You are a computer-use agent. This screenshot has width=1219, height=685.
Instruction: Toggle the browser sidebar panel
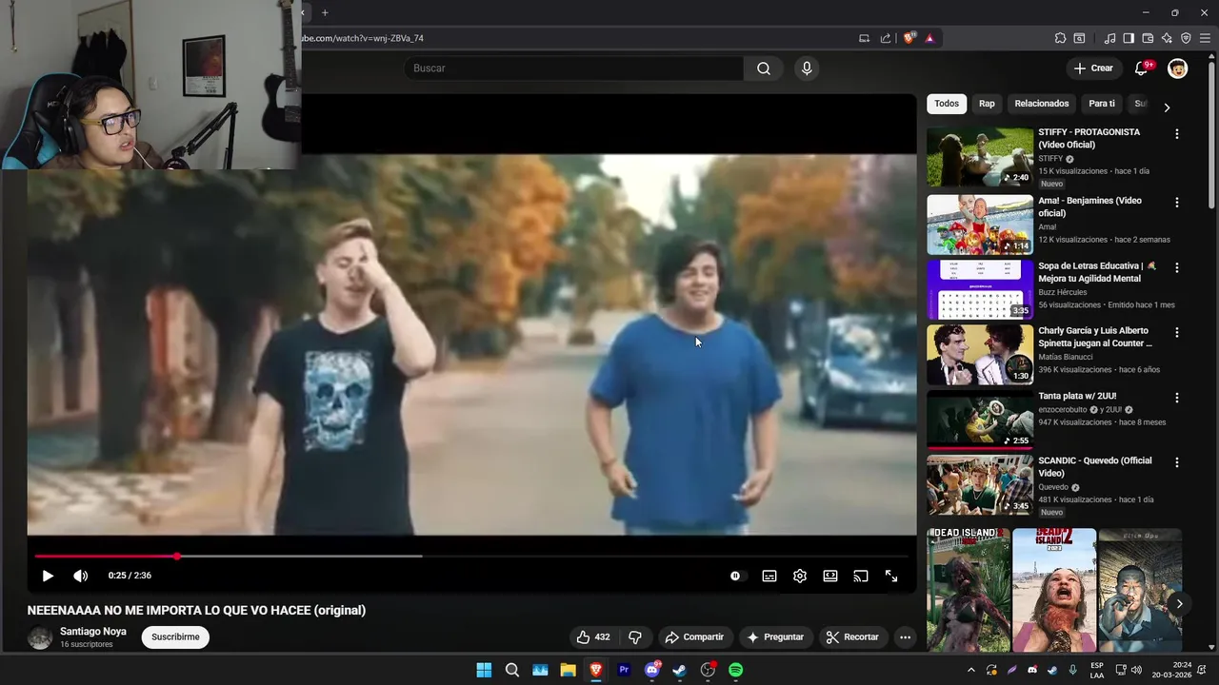1129,38
